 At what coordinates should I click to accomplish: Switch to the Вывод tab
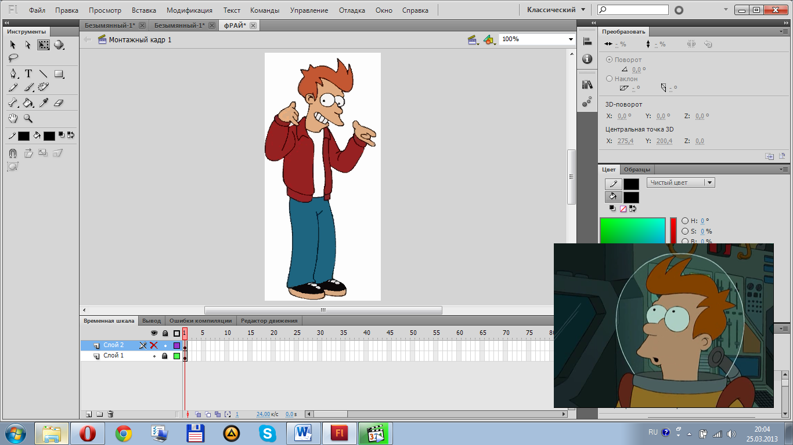(x=152, y=320)
